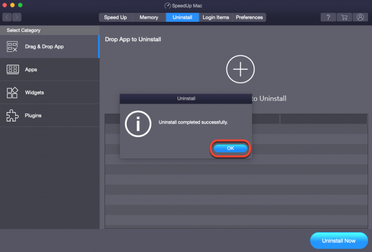
Task: Select the Uninstall tab
Action: pyautogui.click(x=183, y=17)
